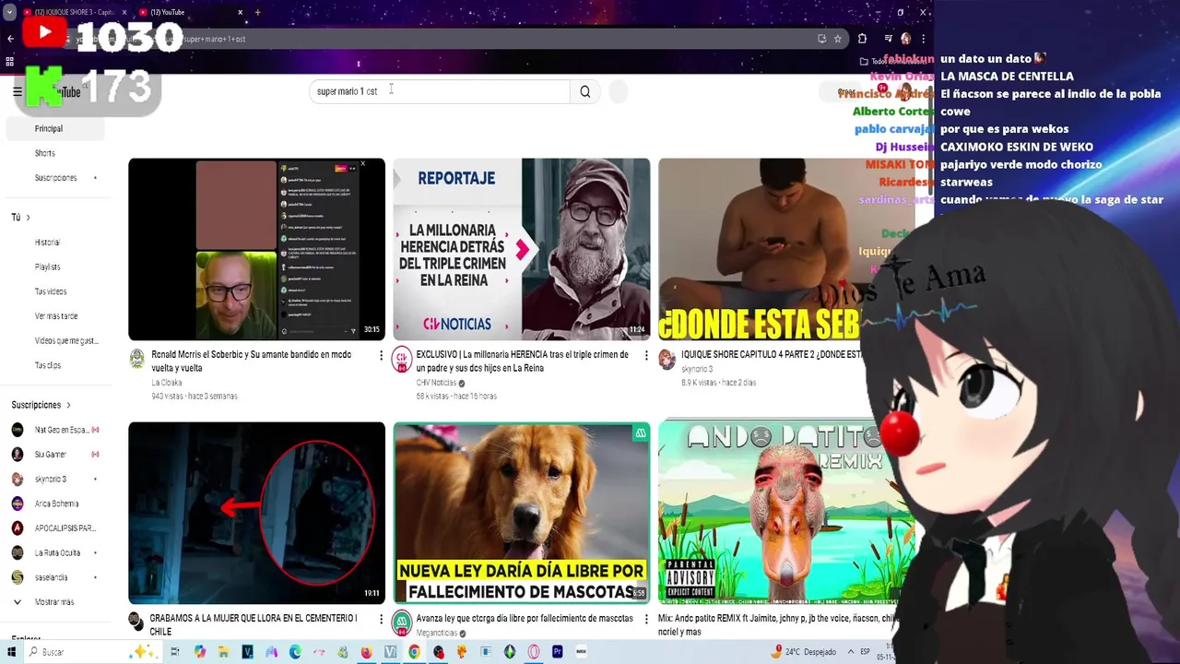Screen dimensions: 1180x664
Task: Play the cemetery woman video thumbnail
Action: (x=256, y=513)
